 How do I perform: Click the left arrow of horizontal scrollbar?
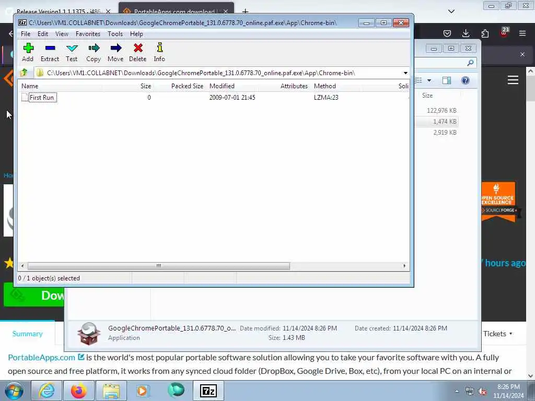click(x=22, y=266)
